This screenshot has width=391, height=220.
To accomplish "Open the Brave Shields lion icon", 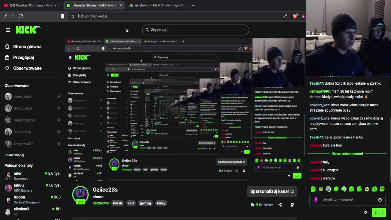I will [x=295, y=16].
